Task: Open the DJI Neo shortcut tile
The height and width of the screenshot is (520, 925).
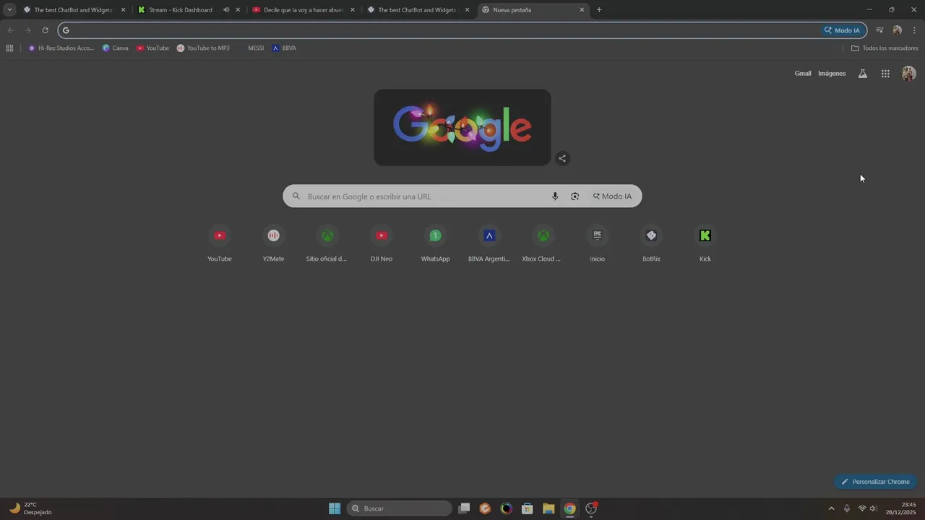Action: coord(382,244)
